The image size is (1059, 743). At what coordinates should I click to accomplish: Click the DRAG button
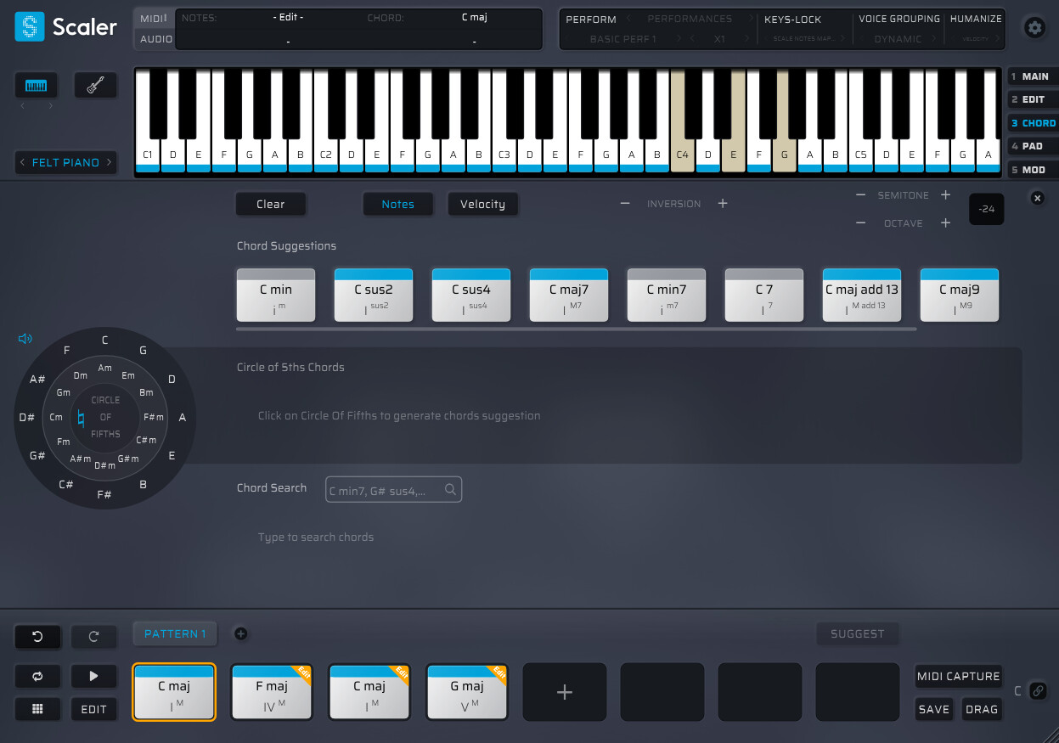tap(982, 709)
